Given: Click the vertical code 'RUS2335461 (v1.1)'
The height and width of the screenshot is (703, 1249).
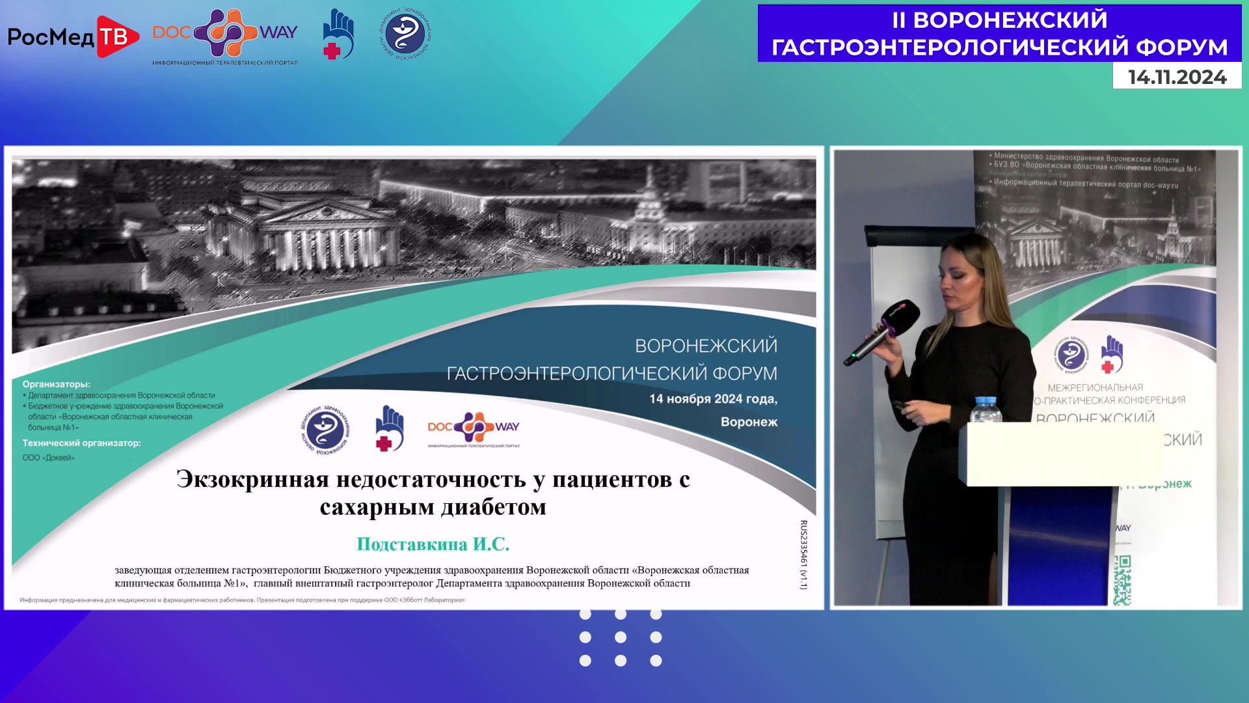Looking at the screenshot, I should point(803,555).
